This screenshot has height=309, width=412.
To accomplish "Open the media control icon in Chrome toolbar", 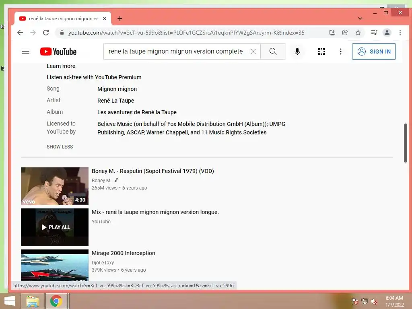I will [x=374, y=33].
